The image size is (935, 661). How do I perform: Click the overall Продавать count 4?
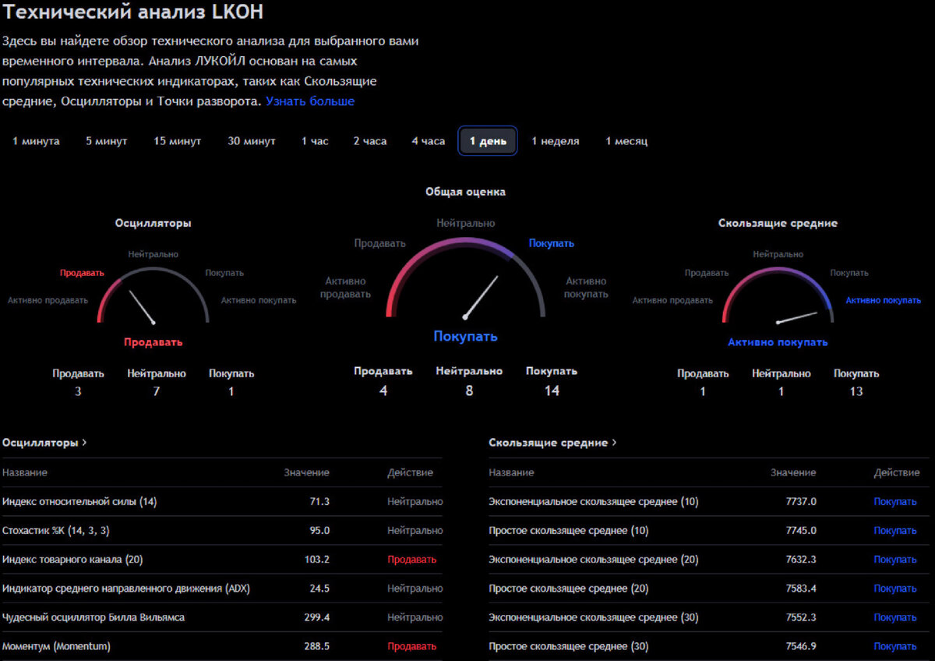click(383, 391)
